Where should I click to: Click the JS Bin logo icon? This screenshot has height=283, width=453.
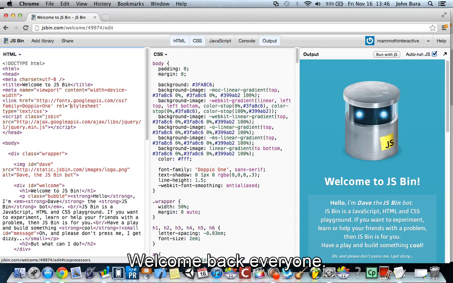tap(6, 41)
